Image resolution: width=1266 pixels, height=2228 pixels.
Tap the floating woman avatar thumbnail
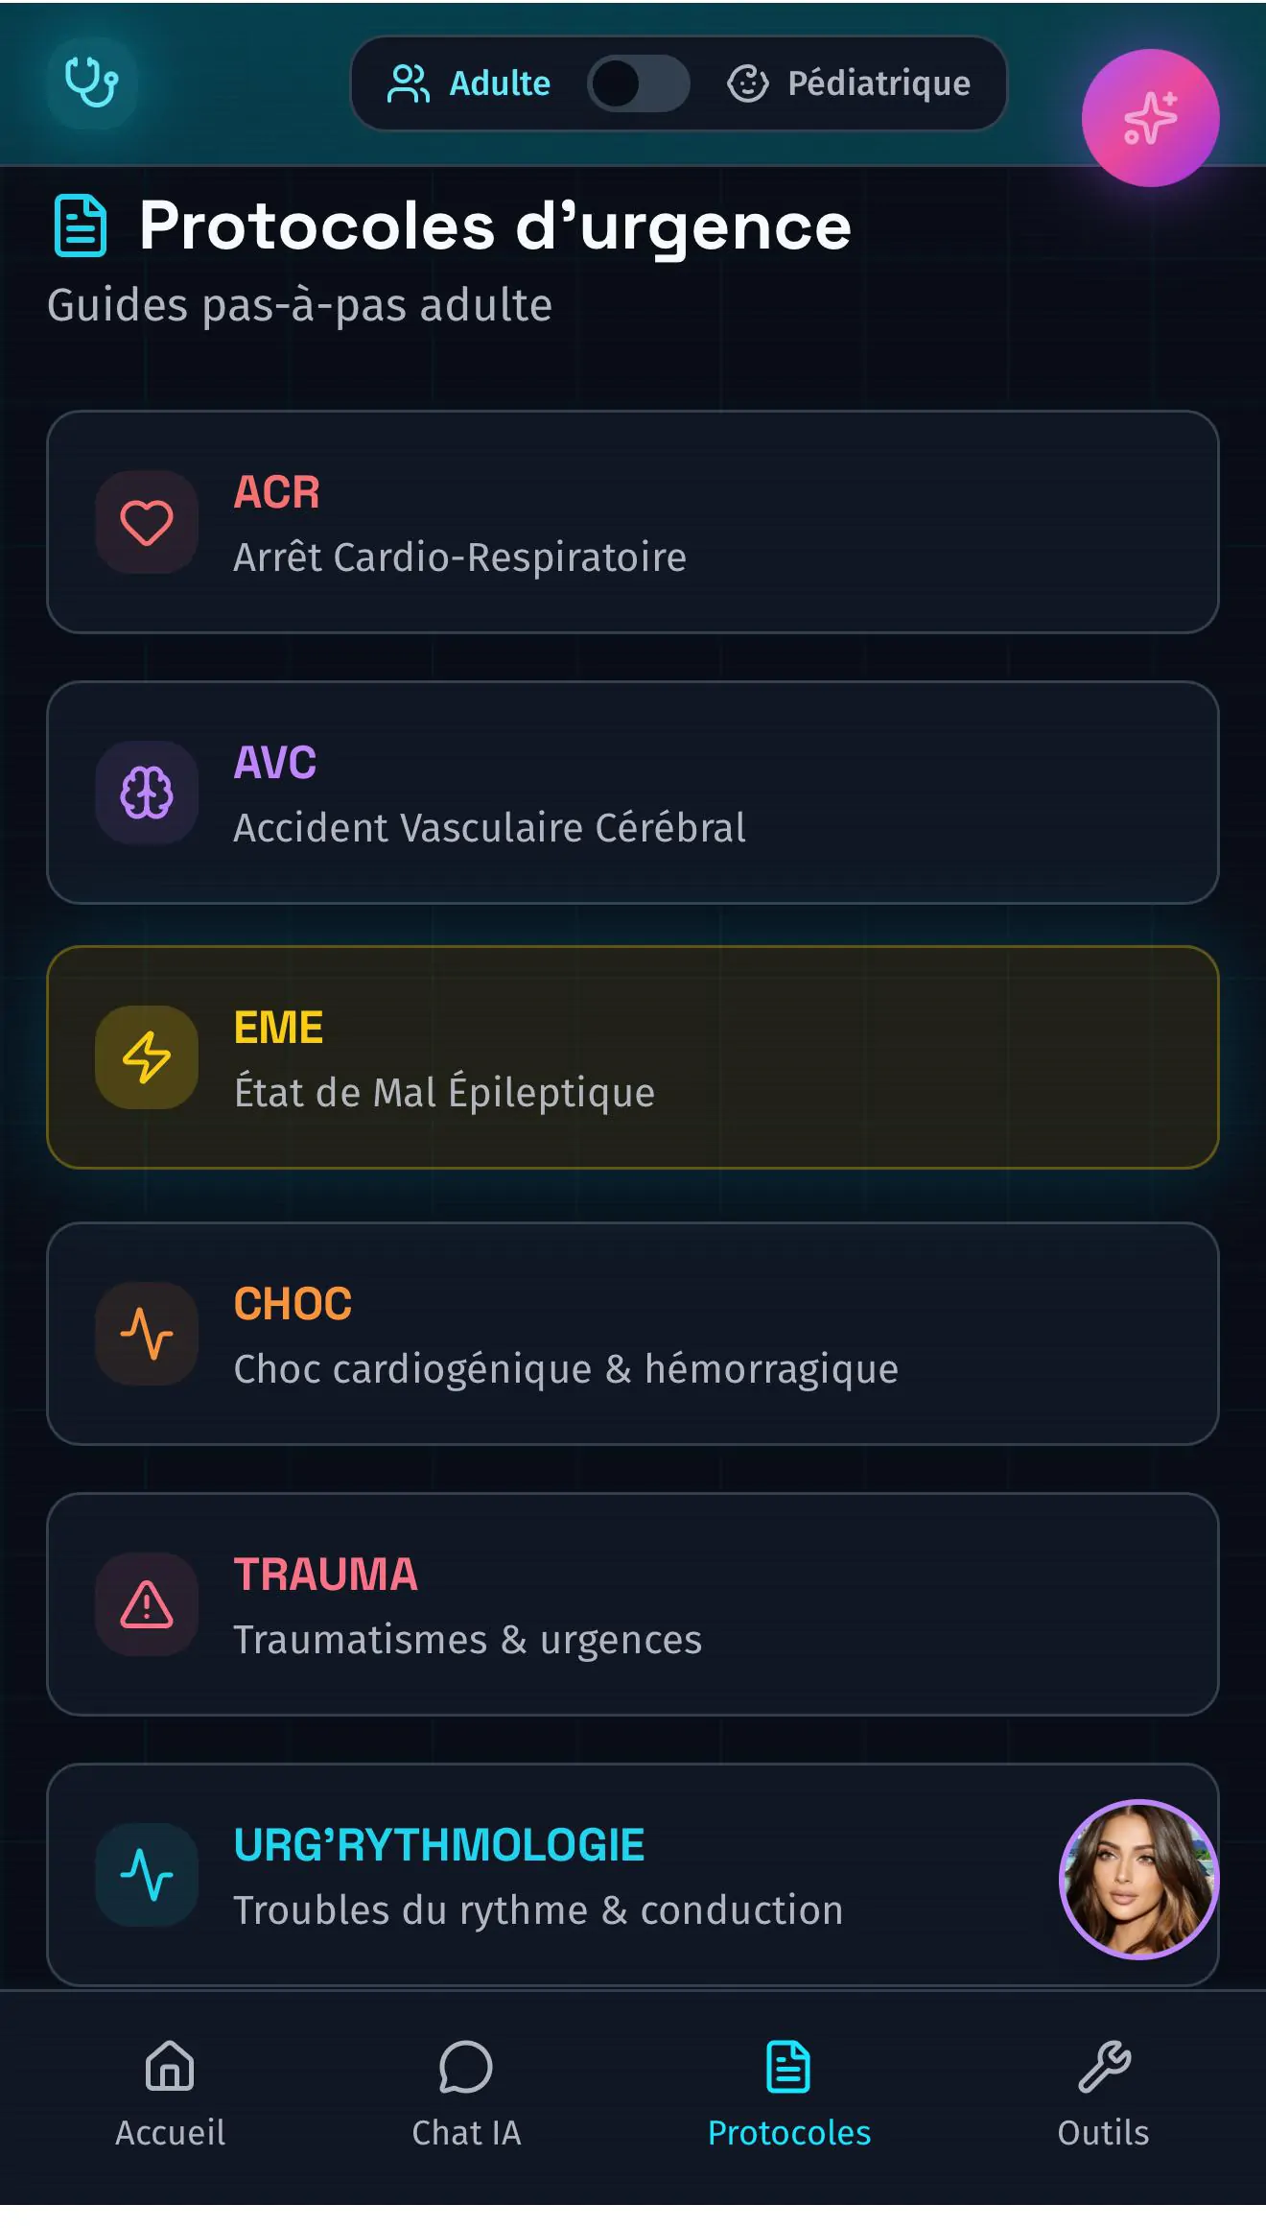tap(1138, 1879)
